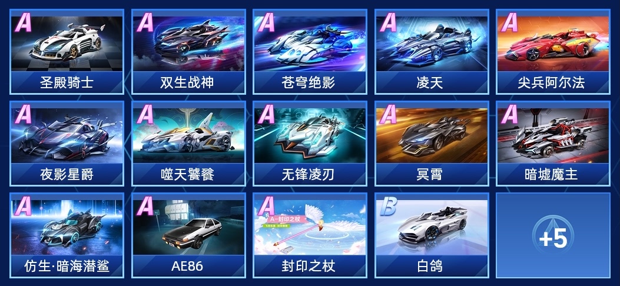Viewport: 620px width, 286px height.
Task: Select the 无锋凌刃 car card
Action: [310, 144]
